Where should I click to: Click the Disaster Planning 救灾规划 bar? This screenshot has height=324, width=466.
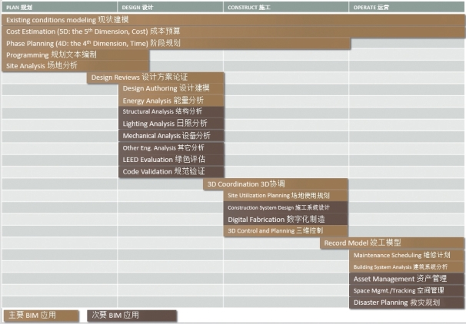[407, 303]
